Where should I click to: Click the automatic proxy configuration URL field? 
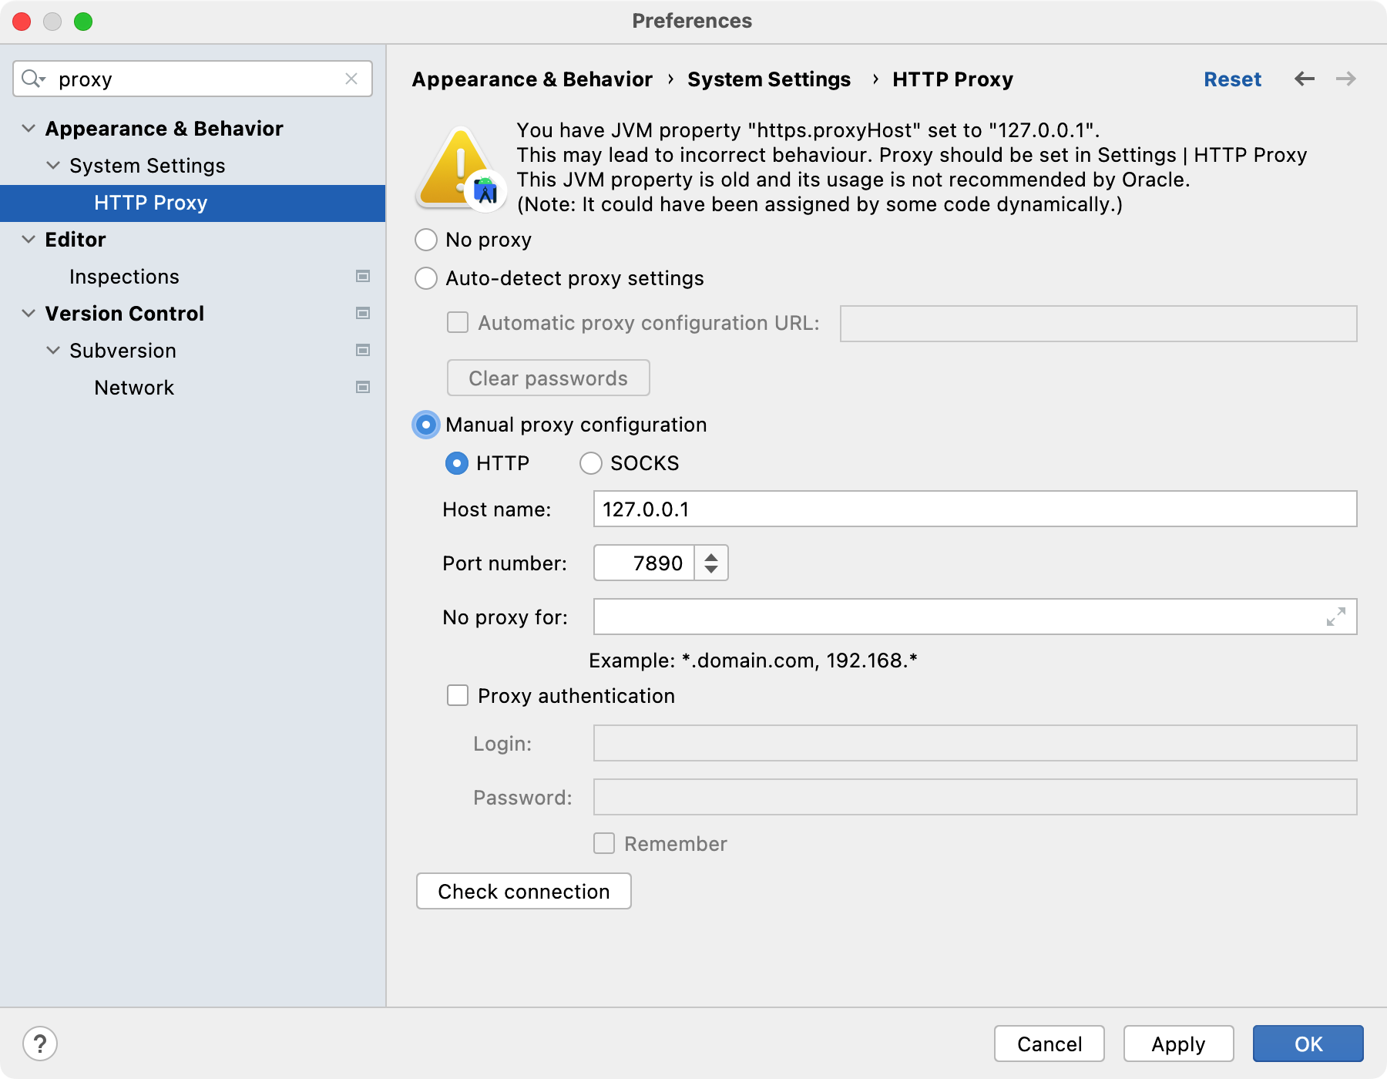coord(1099,324)
